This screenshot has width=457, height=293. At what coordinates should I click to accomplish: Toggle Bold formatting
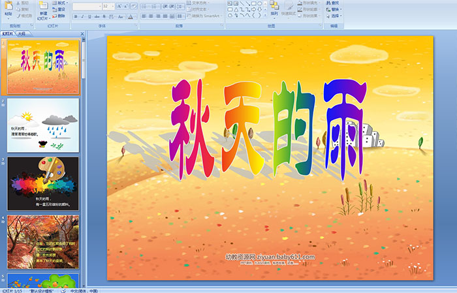(76, 16)
